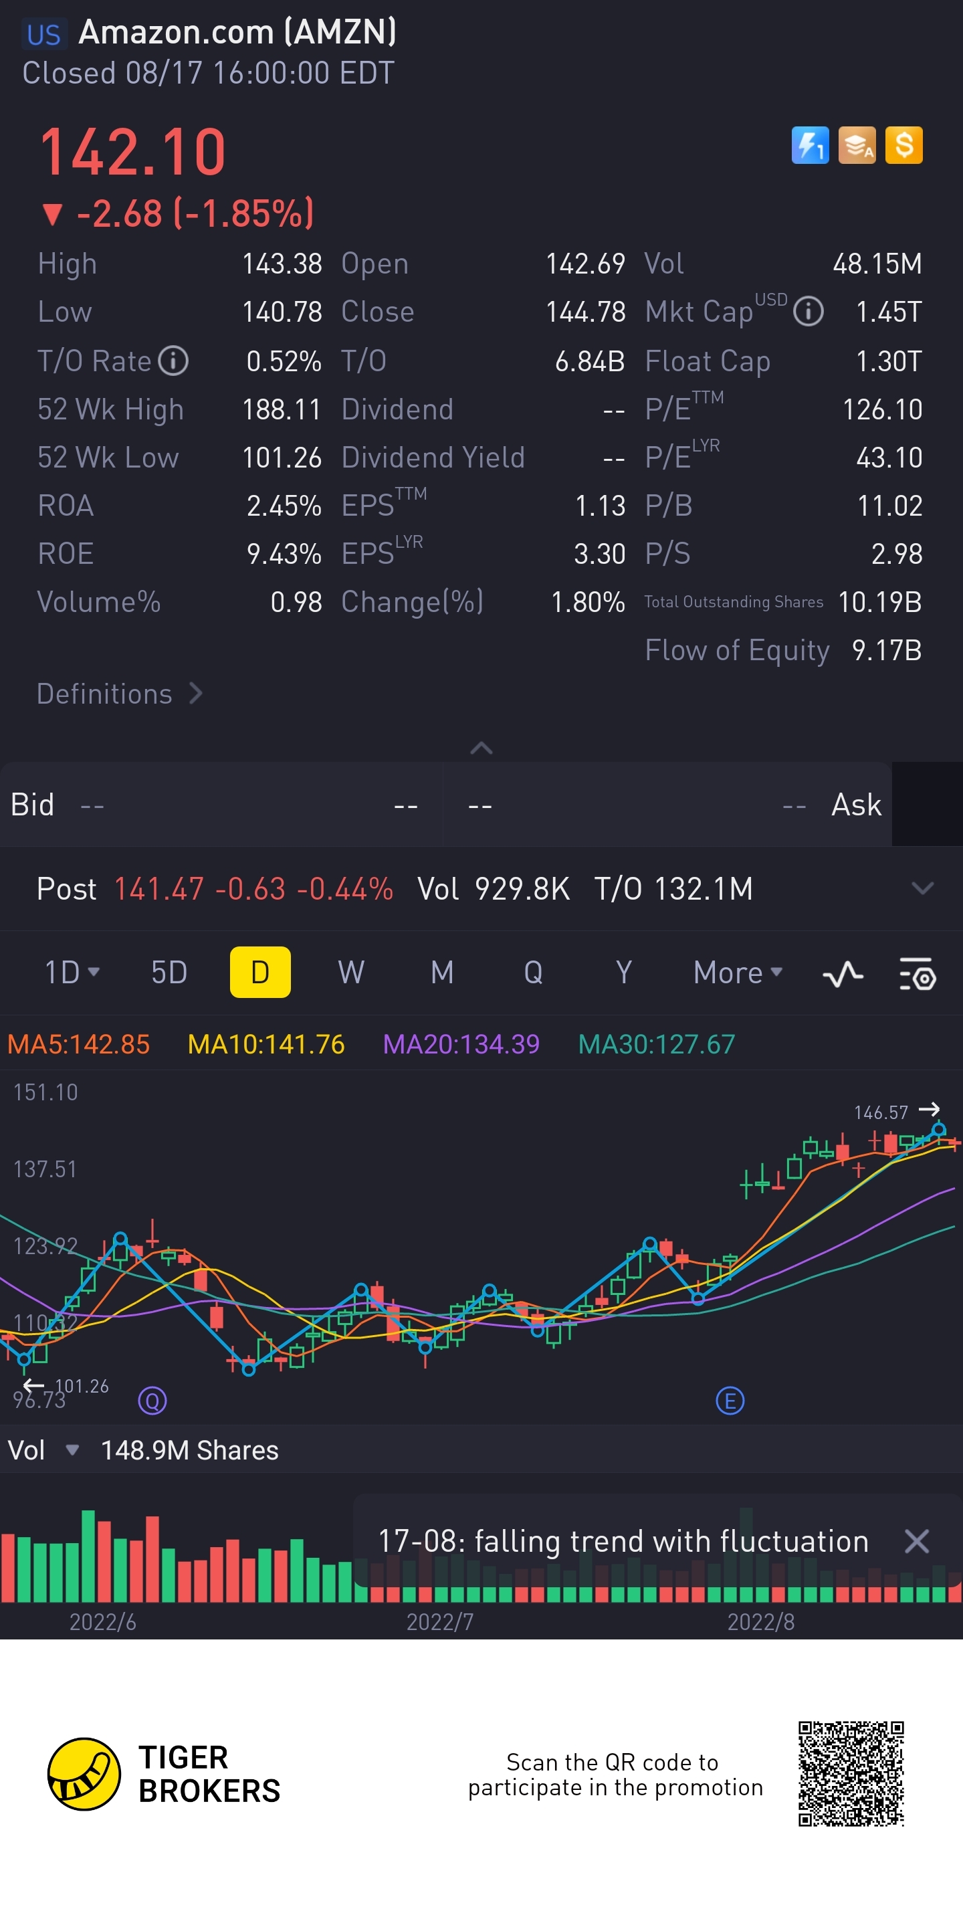Switch to M monthly chart tab
This screenshot has height=1909, width=963.
[x=442, y=973]
